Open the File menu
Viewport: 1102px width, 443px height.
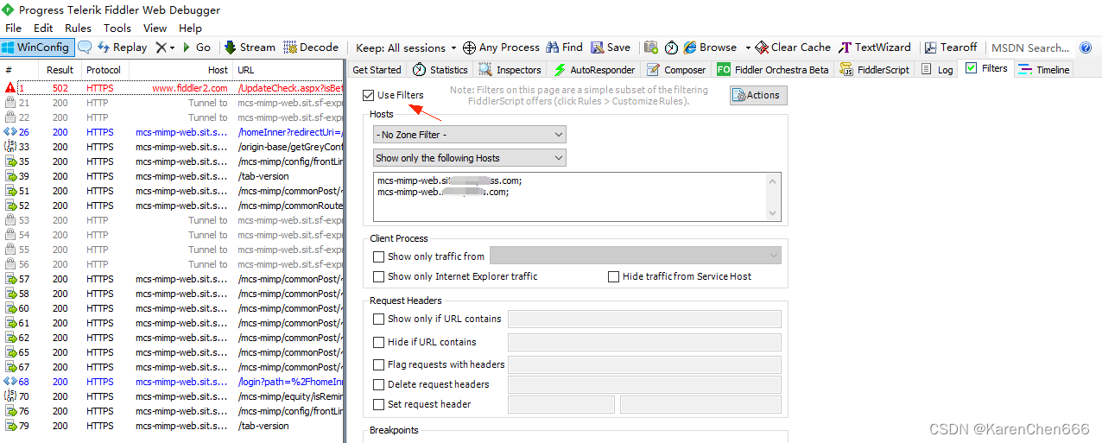tap(13, 28)
